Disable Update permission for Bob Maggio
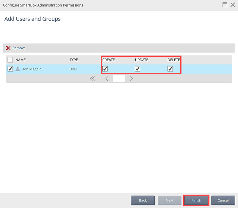The height and width of the screenshot is (208, 238). [137, 69]
